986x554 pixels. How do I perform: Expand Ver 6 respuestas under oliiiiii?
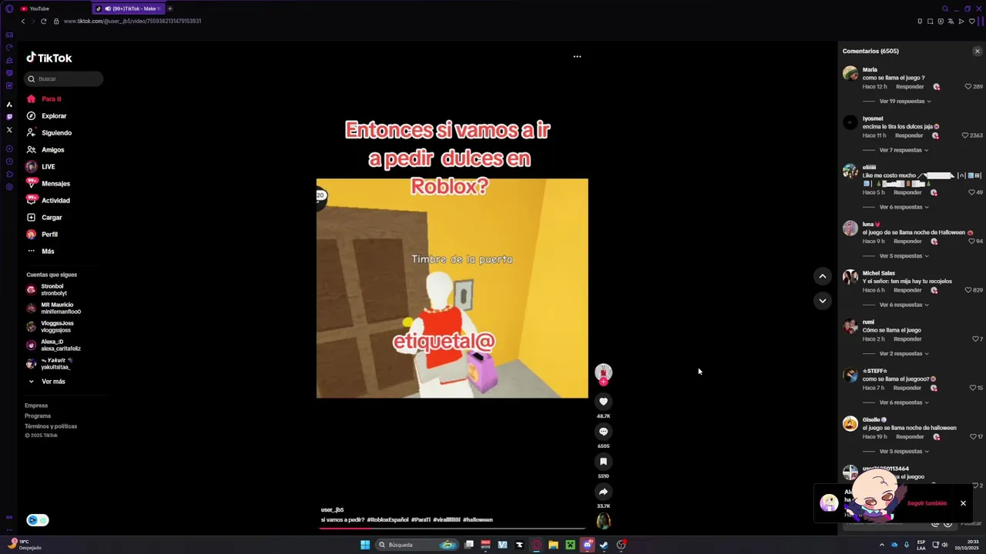tap(904, 207)
